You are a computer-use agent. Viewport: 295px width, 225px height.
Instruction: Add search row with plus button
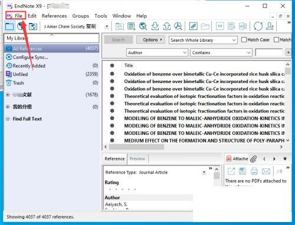click(x=289, y=52)
